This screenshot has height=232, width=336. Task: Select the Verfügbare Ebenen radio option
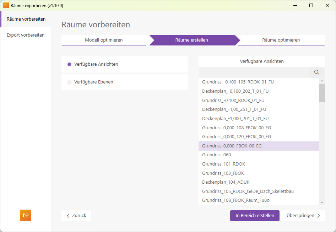(70, 82)
